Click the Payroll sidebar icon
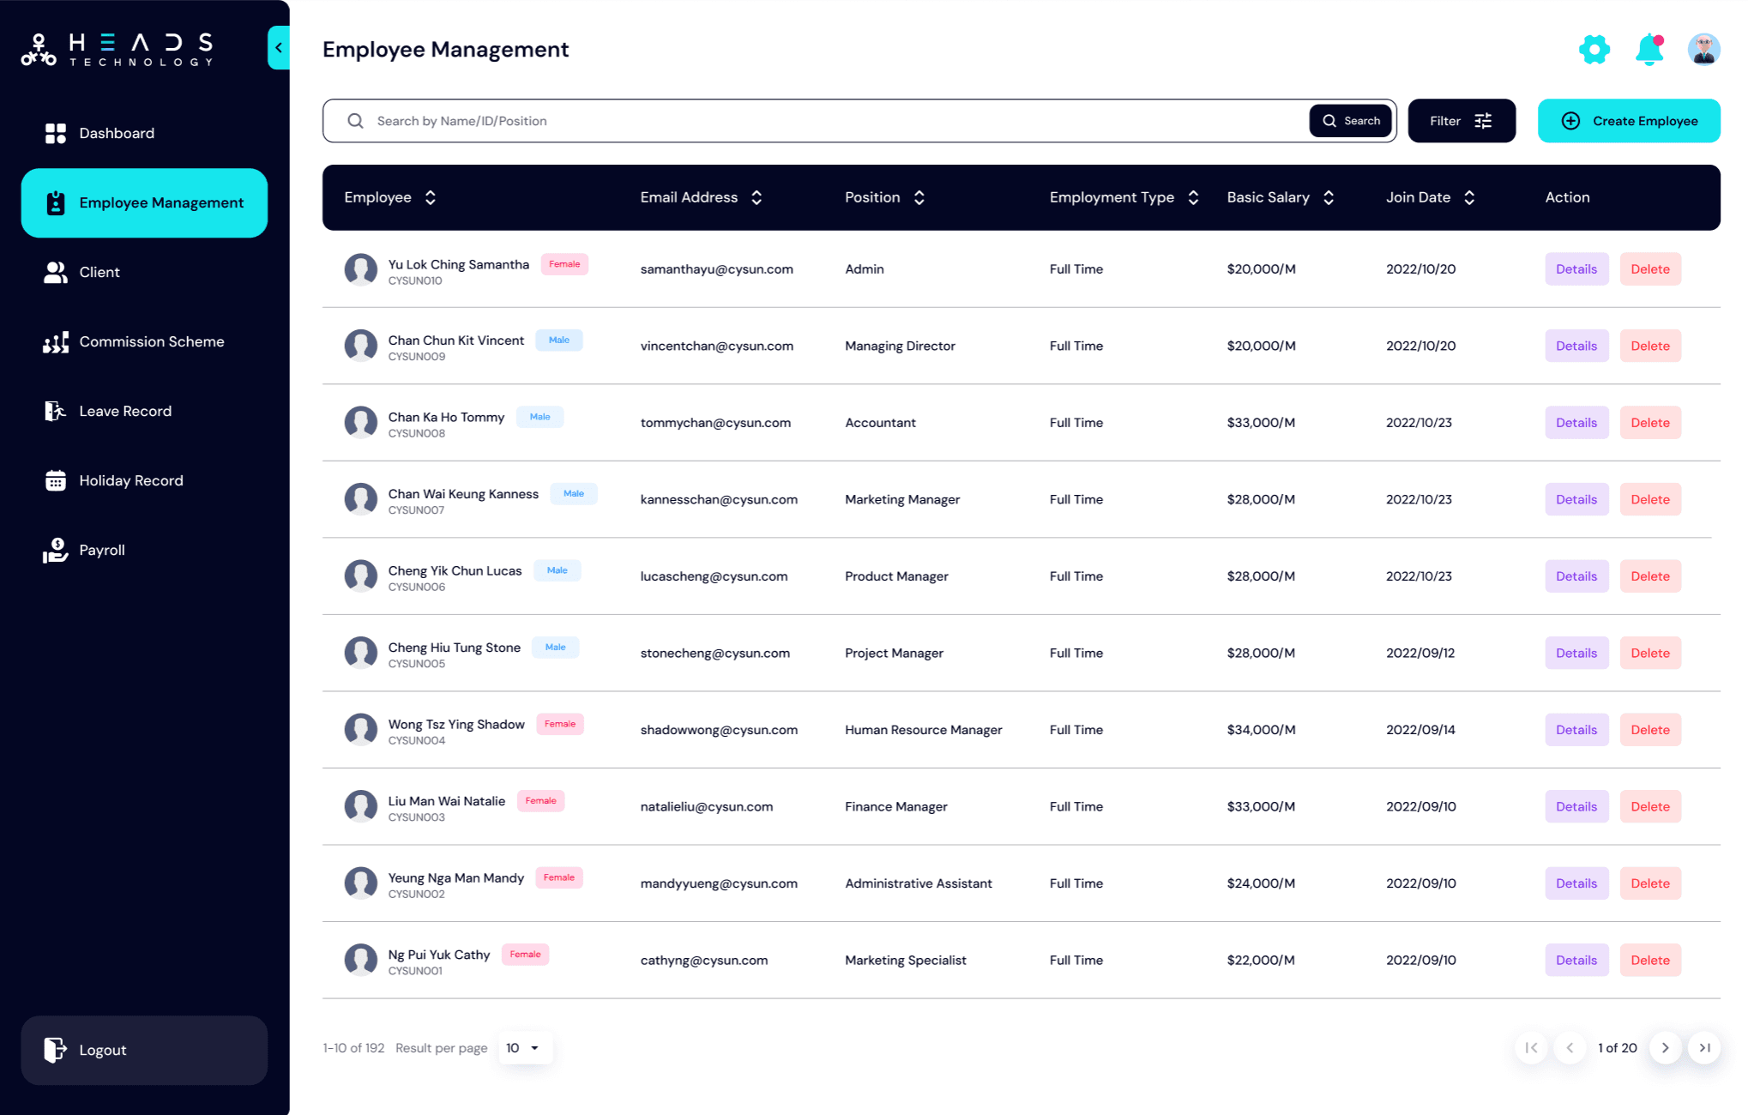The width and height of the screenshot is (1748, 1115). coord(54,550)
